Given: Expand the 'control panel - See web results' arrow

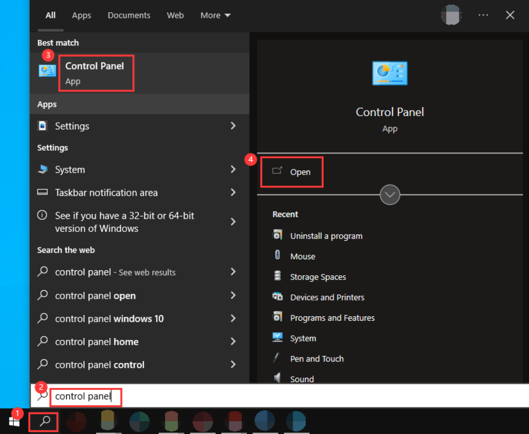Looking at the screenshot, I should 233,272.
